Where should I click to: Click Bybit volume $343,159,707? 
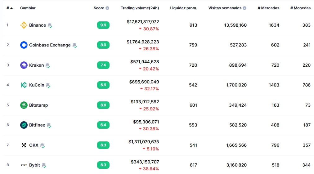[x=145, y=162]
